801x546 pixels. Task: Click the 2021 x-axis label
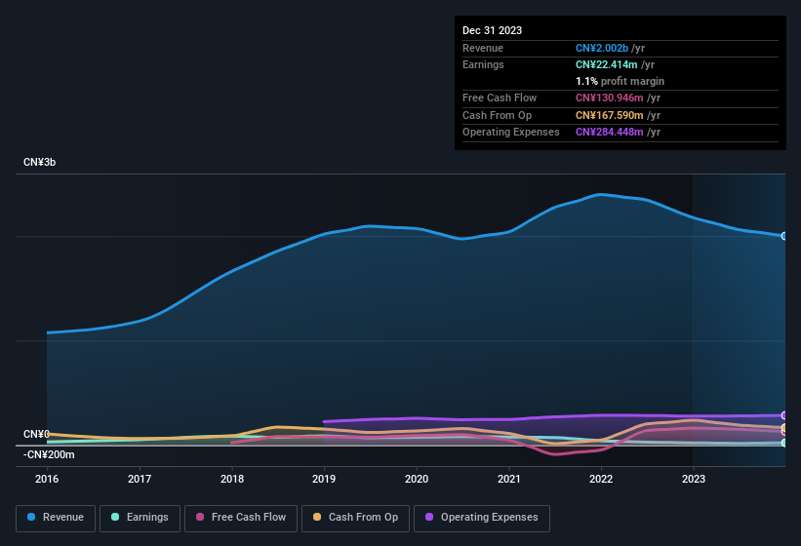[x=509, y=479]
